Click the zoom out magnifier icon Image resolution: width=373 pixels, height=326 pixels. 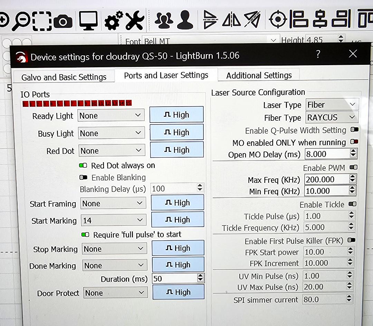[x=21, y=21]
